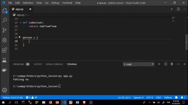The height and width of the screenshot is (105, 188).
Task: Open the volume control in system tray
Action: [x=159, y=102]
